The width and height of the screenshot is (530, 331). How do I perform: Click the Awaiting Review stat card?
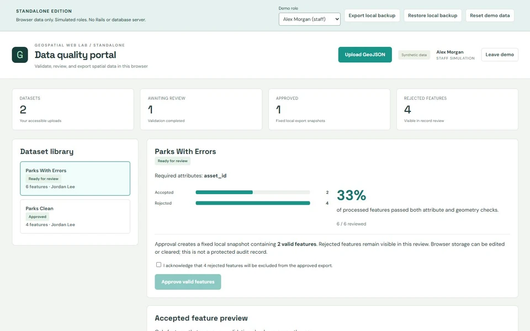click(201, 109)
